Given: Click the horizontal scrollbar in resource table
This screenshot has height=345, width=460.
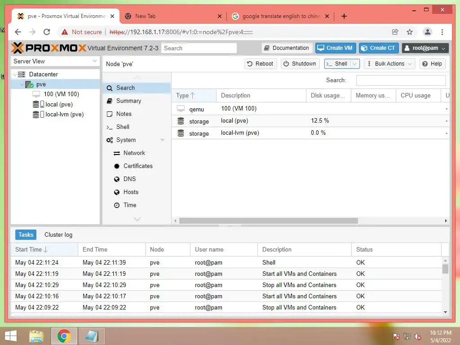Looking at the screenshot, I should click(269, 221).
